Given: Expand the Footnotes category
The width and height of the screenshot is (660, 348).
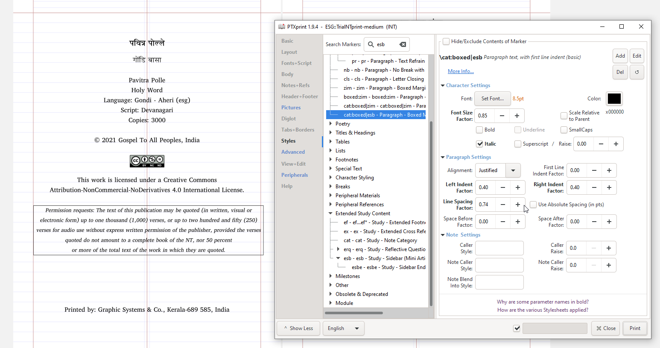Looking at the screenshot, I should [x=330, y=159].
